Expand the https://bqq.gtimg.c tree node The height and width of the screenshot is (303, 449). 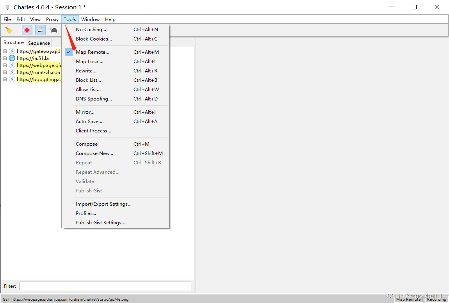[x=5, y=79]
